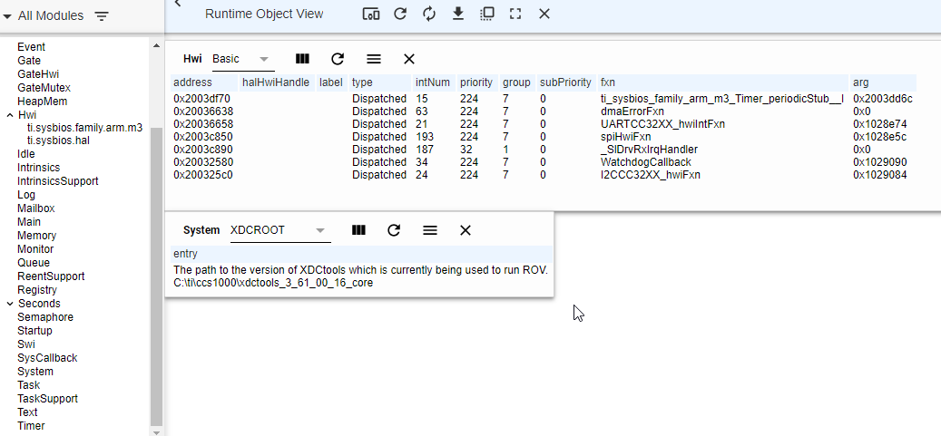
Task: Close the Runtime Object View panel
Action: [544, 14]
